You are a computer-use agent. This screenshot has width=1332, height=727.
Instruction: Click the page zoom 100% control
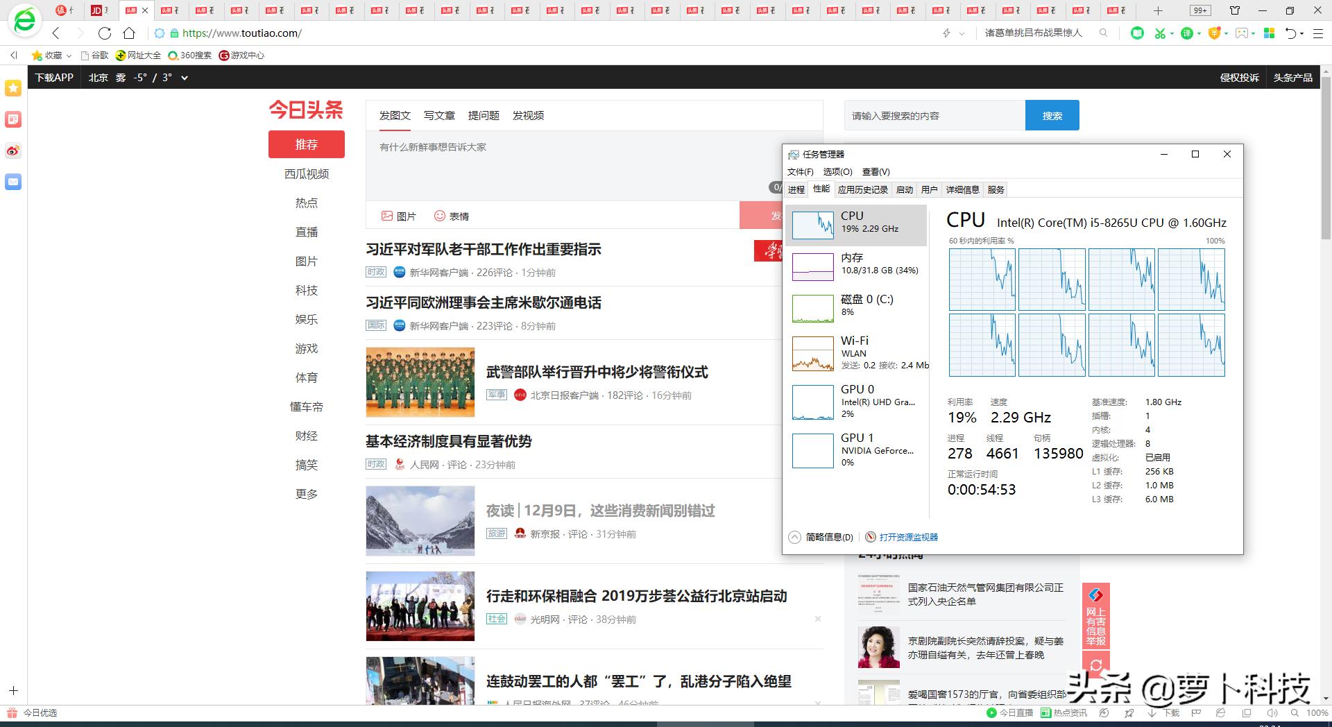coord(1316,712)
